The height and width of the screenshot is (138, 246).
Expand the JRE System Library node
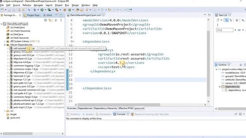(x=5, y=41)
